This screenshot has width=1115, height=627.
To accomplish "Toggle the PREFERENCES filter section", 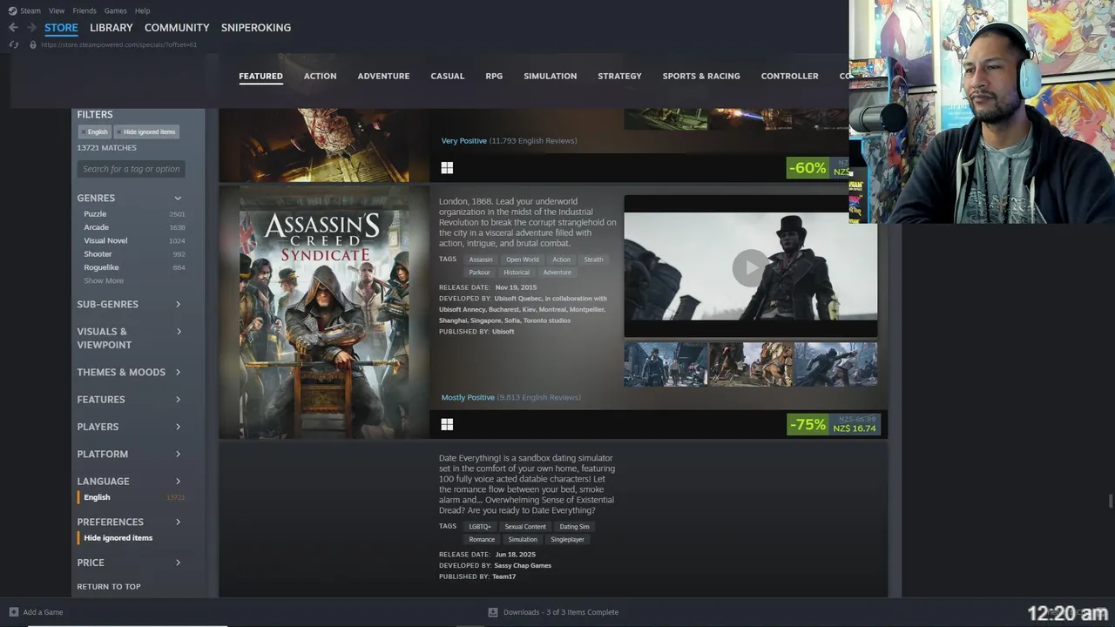I will pyautogui.click(x=131, y=522).
